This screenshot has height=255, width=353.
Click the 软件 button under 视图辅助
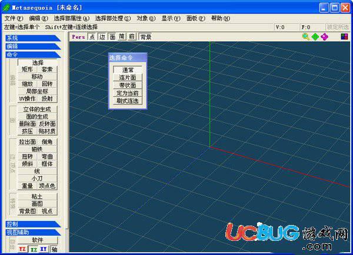[x=38, y=240]
